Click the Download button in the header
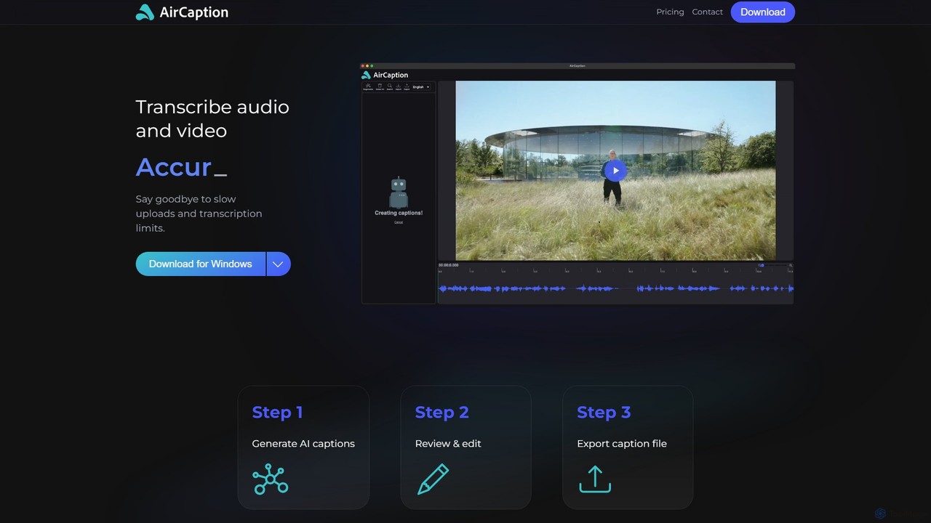 point(762,12)
